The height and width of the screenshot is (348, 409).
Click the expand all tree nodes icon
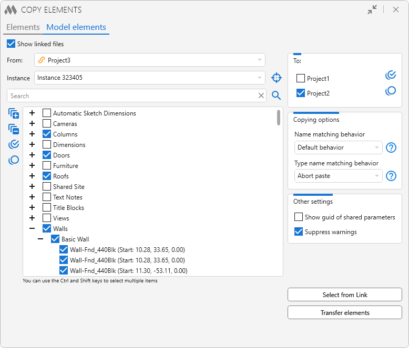14,113
